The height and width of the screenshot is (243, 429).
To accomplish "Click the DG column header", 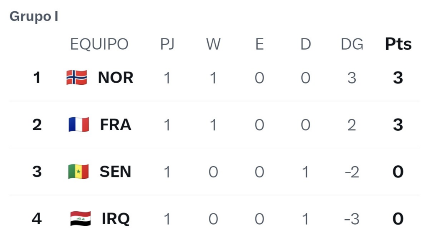I will (x=352, y=44).
